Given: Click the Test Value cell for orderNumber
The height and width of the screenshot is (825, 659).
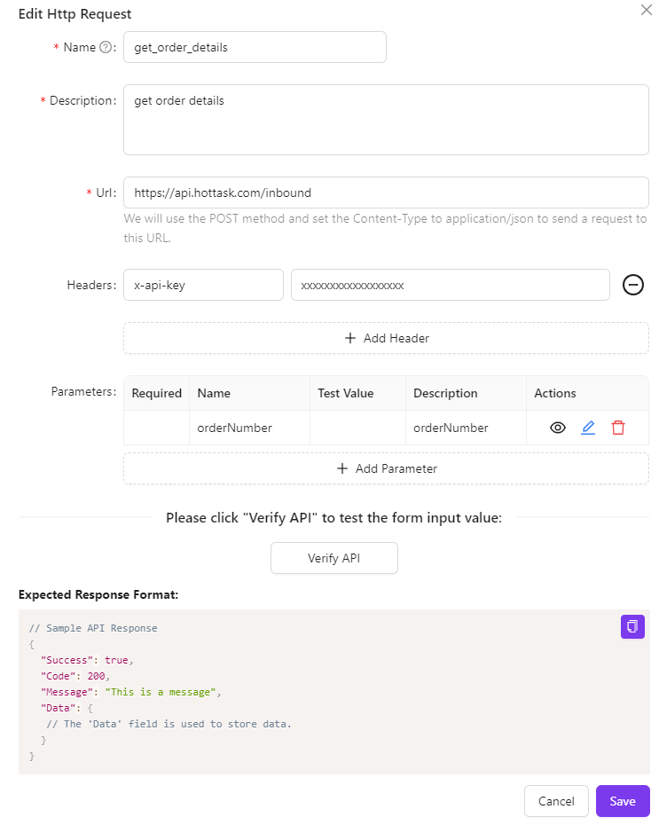Looking at the screenshot, I should pyautogui.click(x=357, y=428).
